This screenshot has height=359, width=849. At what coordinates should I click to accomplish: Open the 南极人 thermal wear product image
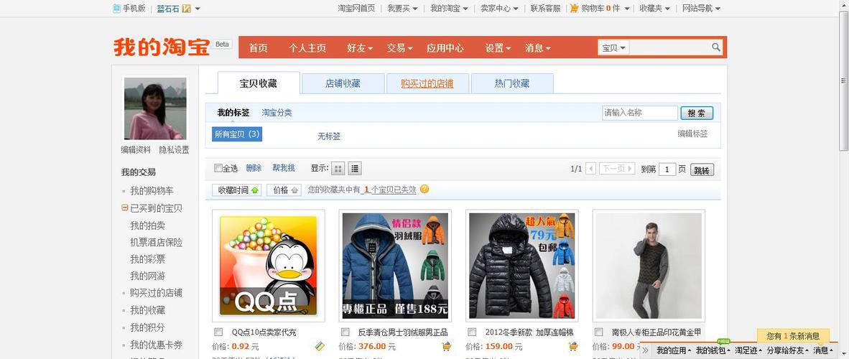click(649, 266)
